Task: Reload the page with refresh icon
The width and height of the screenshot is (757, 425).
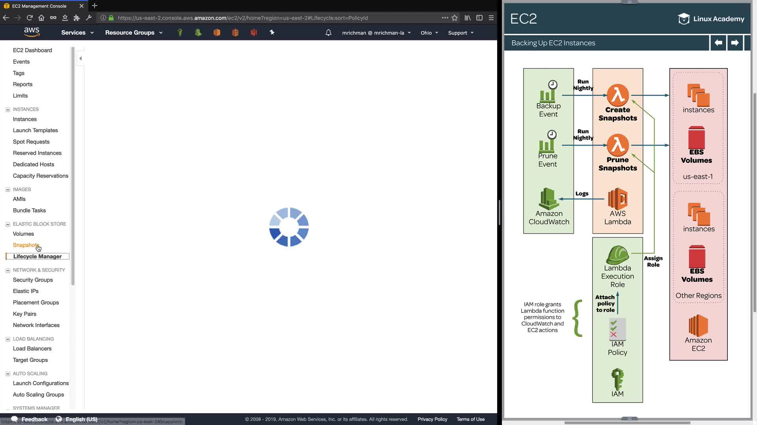Action: click(x=30, y=18)
